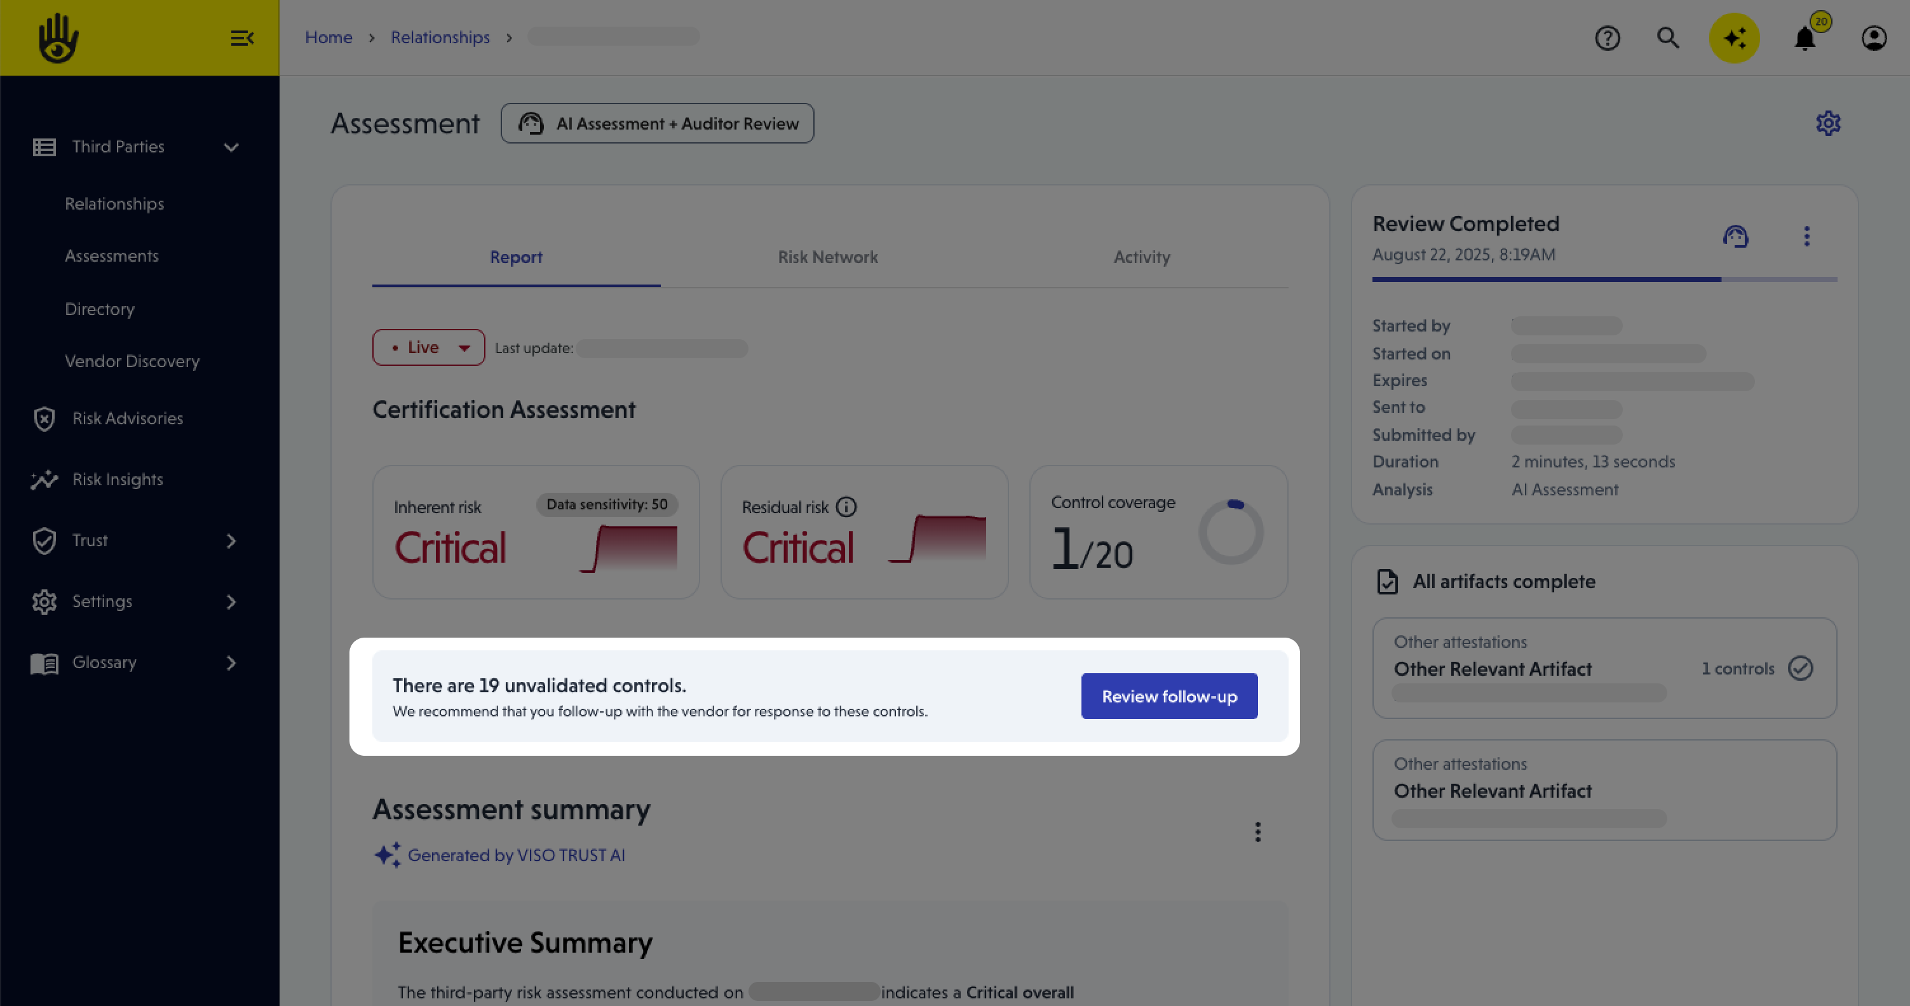Image resolution: width=1910 pixels, height=1006 pixels.
Task: Open second Other Relevant Artifact card without controls
Action: coord(1604,790)
